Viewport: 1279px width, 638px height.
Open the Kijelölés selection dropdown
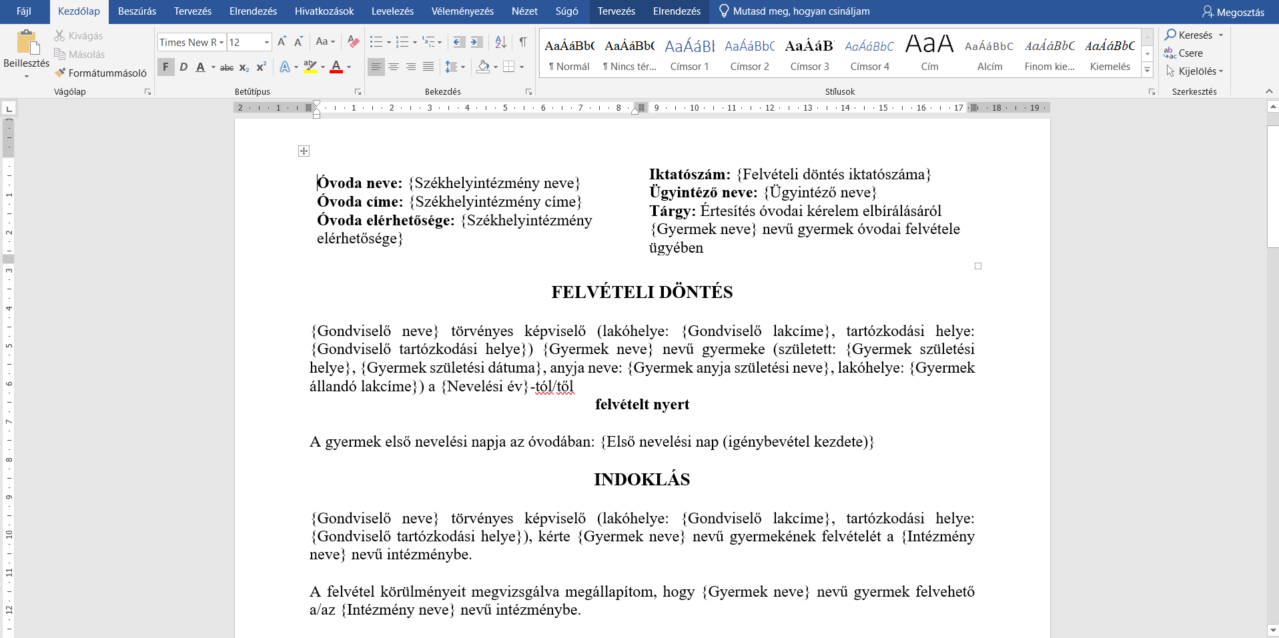(1194, 71)
